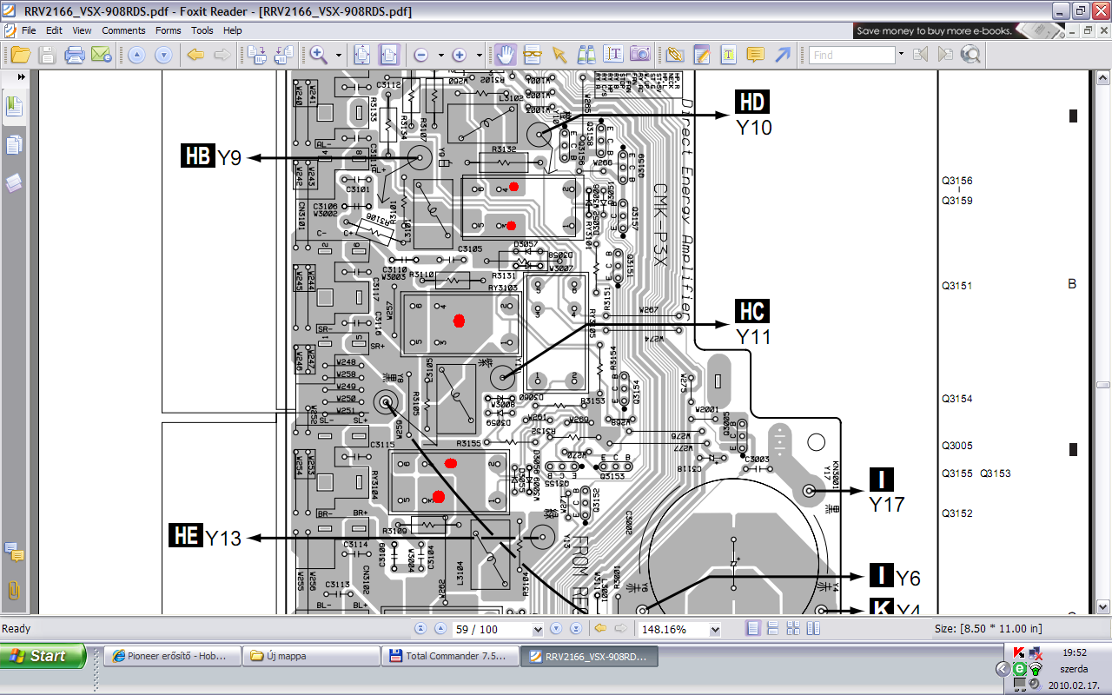Go to next page in status bar
The height and width of the screenshot is (695, 1112).
pyautogui.click(x=556, y=629)
